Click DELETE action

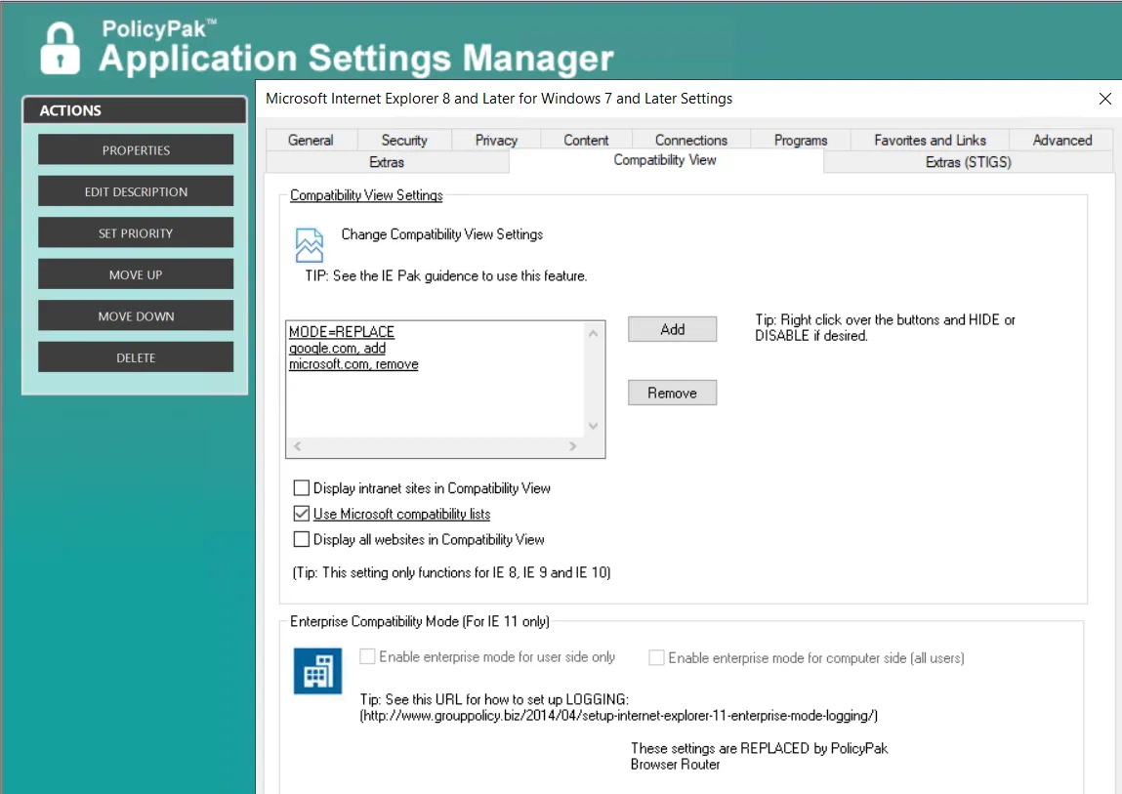click(136, 358)
